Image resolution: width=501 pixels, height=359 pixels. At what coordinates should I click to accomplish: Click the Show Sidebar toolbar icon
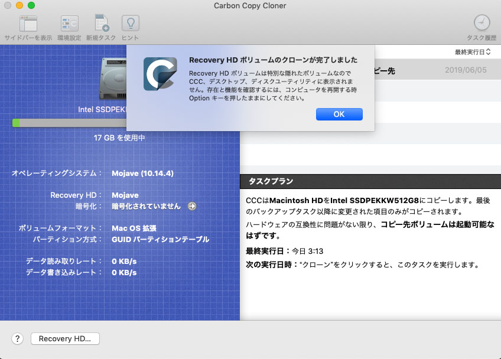pos(28,24)
